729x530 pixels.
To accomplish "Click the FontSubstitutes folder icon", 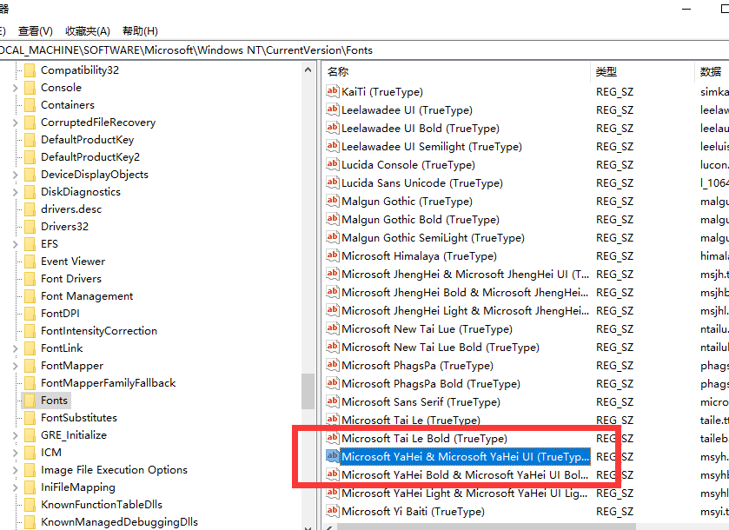I will point(31,417).
